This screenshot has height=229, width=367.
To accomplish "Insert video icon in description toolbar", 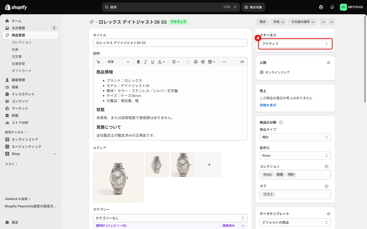I will click(203, 62).
